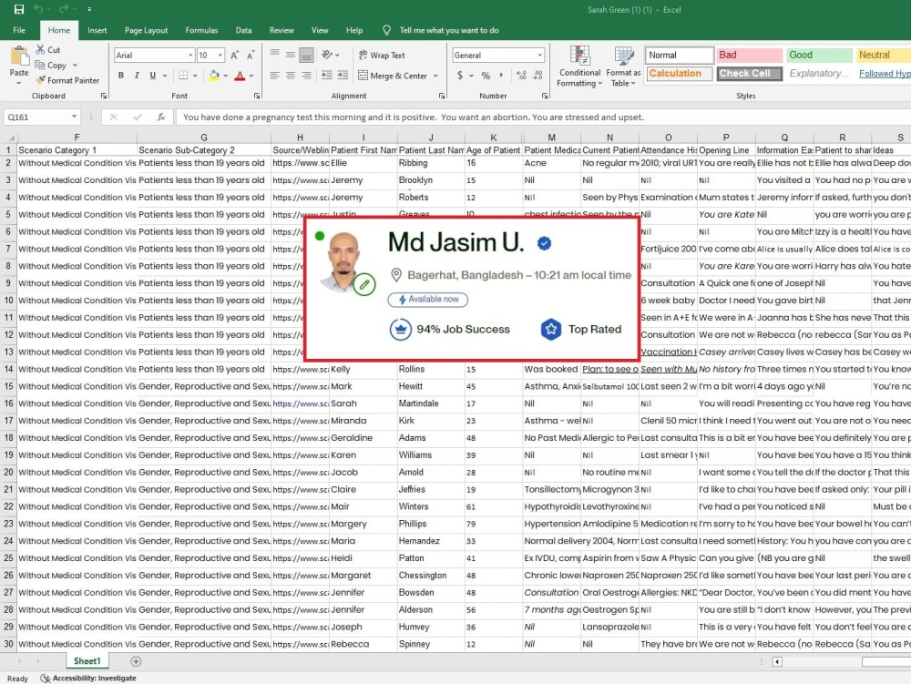Click the Undo arrow icon

coord(38,9)
